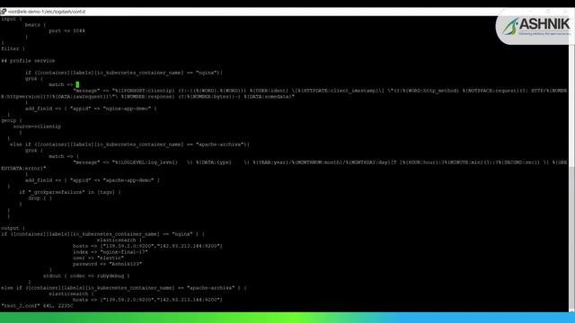
Task: Click the stdout { codec => rubydebug } line
Action: point(86,275)
